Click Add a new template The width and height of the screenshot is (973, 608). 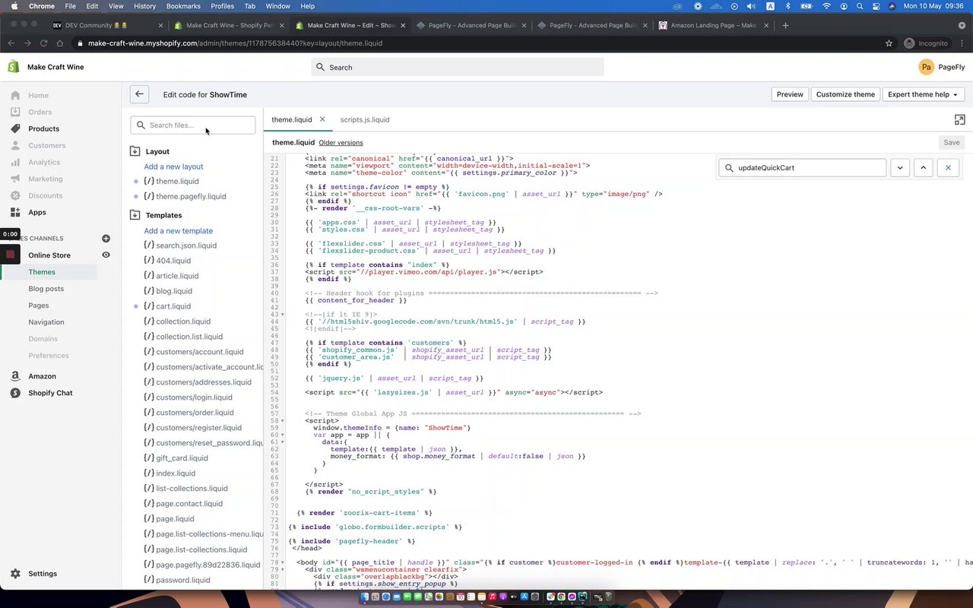pos(178,231)
